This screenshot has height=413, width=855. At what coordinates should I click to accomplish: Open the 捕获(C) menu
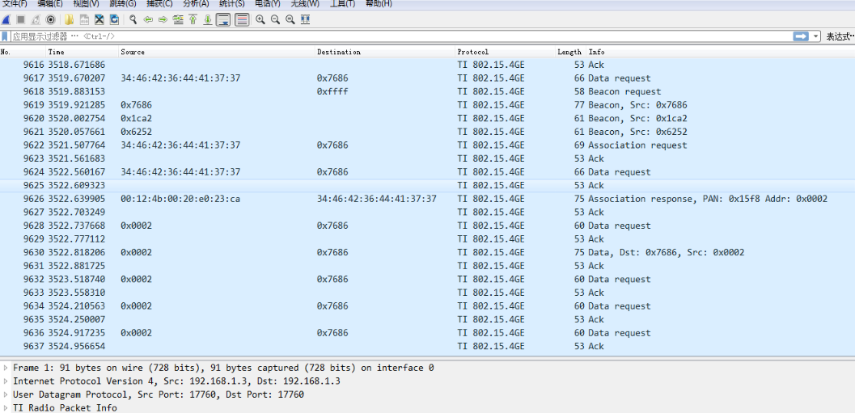(x=159, y=4)
